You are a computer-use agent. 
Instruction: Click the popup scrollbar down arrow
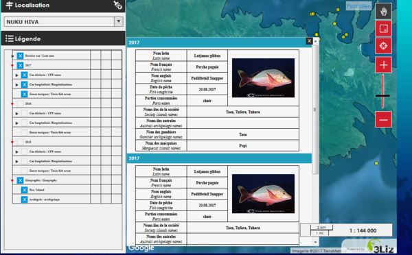click(x=316, y=242)
